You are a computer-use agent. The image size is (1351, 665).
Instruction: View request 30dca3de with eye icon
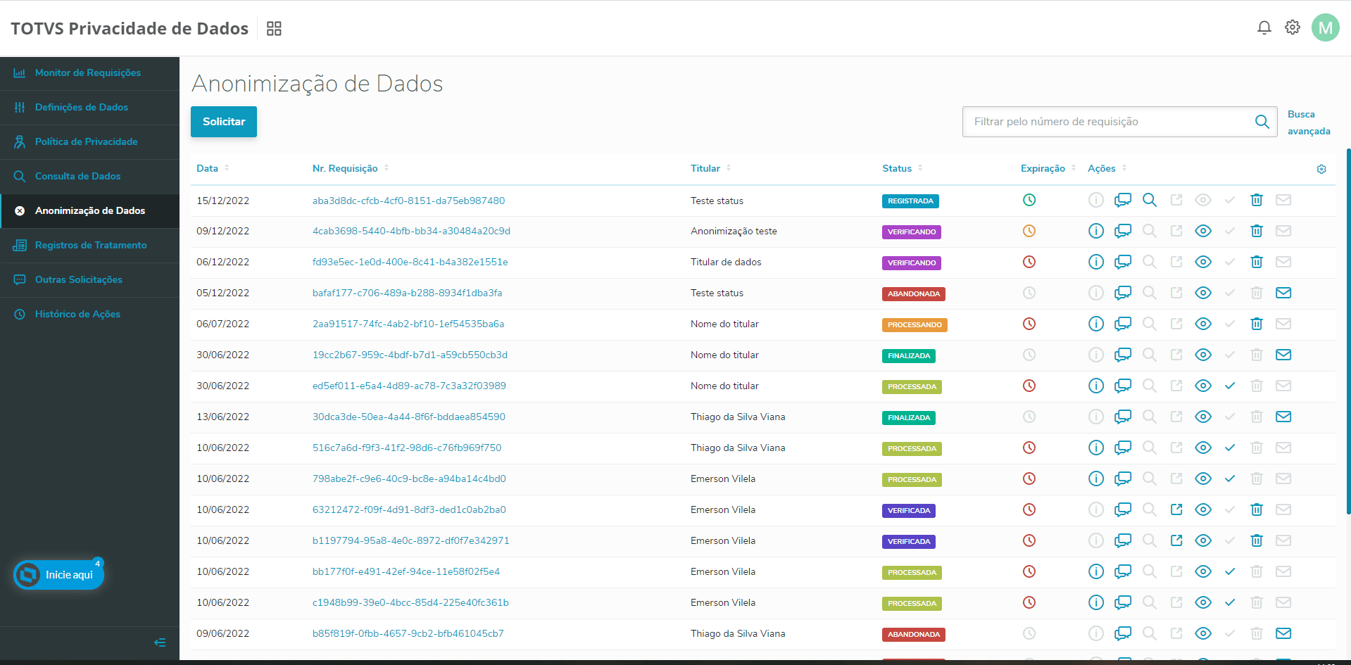pyautogui.click(x=1203, y=417)
